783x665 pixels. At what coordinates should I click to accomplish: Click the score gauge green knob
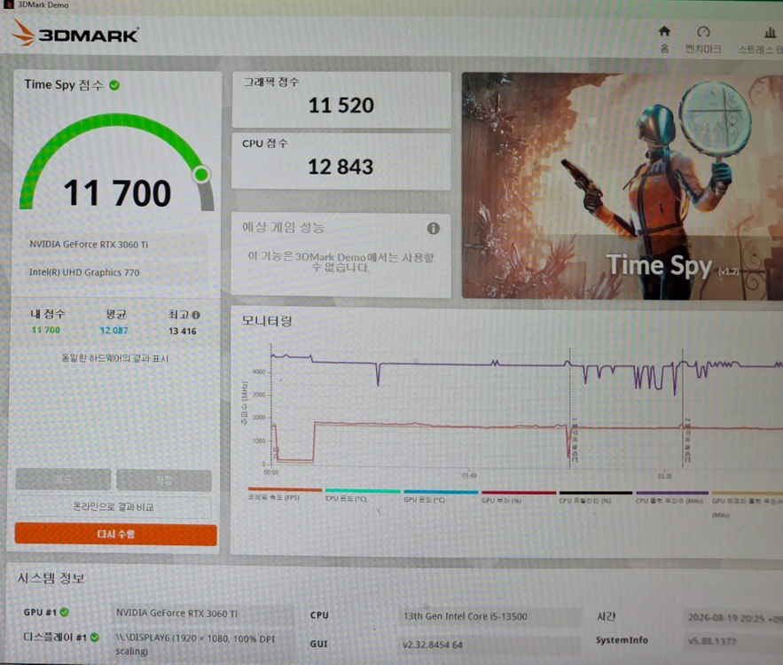201,175
